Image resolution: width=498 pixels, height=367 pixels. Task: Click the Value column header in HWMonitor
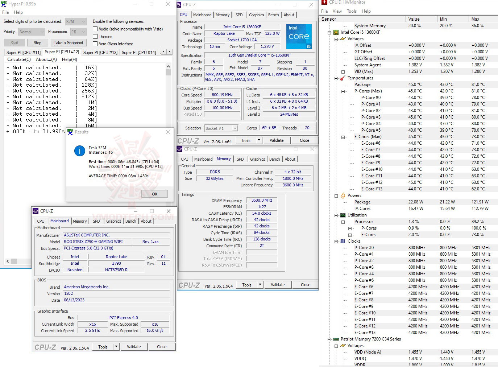pos(421,19)
